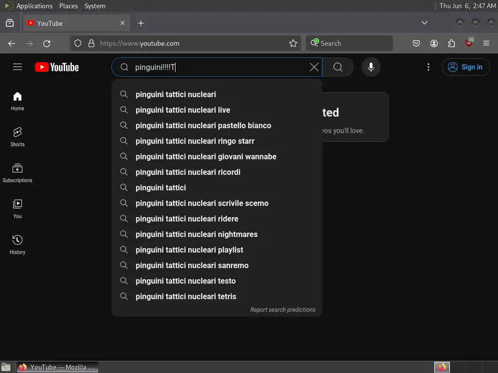Click the clock Thu Jun 6 2:47 AM
This screenshot has height=373, width=498.
(x=467, y=6)
